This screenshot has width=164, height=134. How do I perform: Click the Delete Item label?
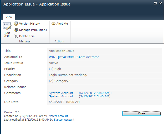point(27,36)
